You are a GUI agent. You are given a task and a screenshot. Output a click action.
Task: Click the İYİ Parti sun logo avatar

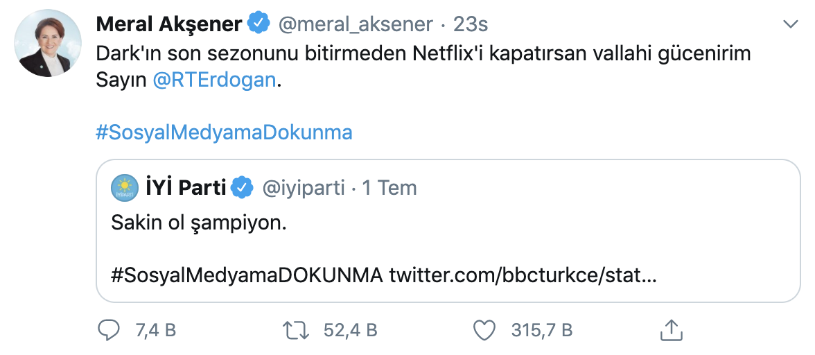[x=125, y=187]
